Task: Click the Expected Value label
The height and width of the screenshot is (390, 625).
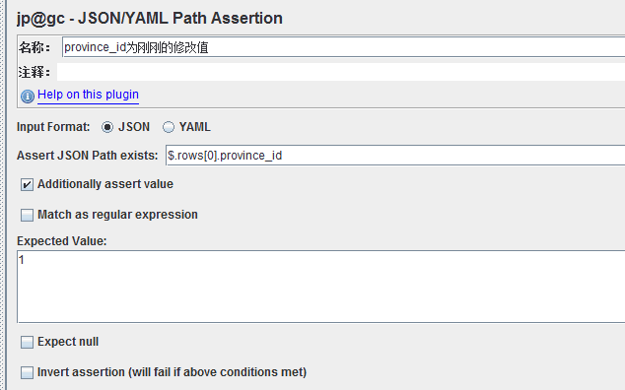Action: tap(62, 241)
